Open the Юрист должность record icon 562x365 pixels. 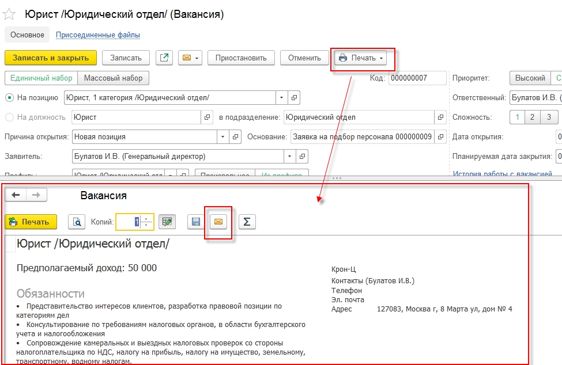pyautogui.click(x=207, y=117)
